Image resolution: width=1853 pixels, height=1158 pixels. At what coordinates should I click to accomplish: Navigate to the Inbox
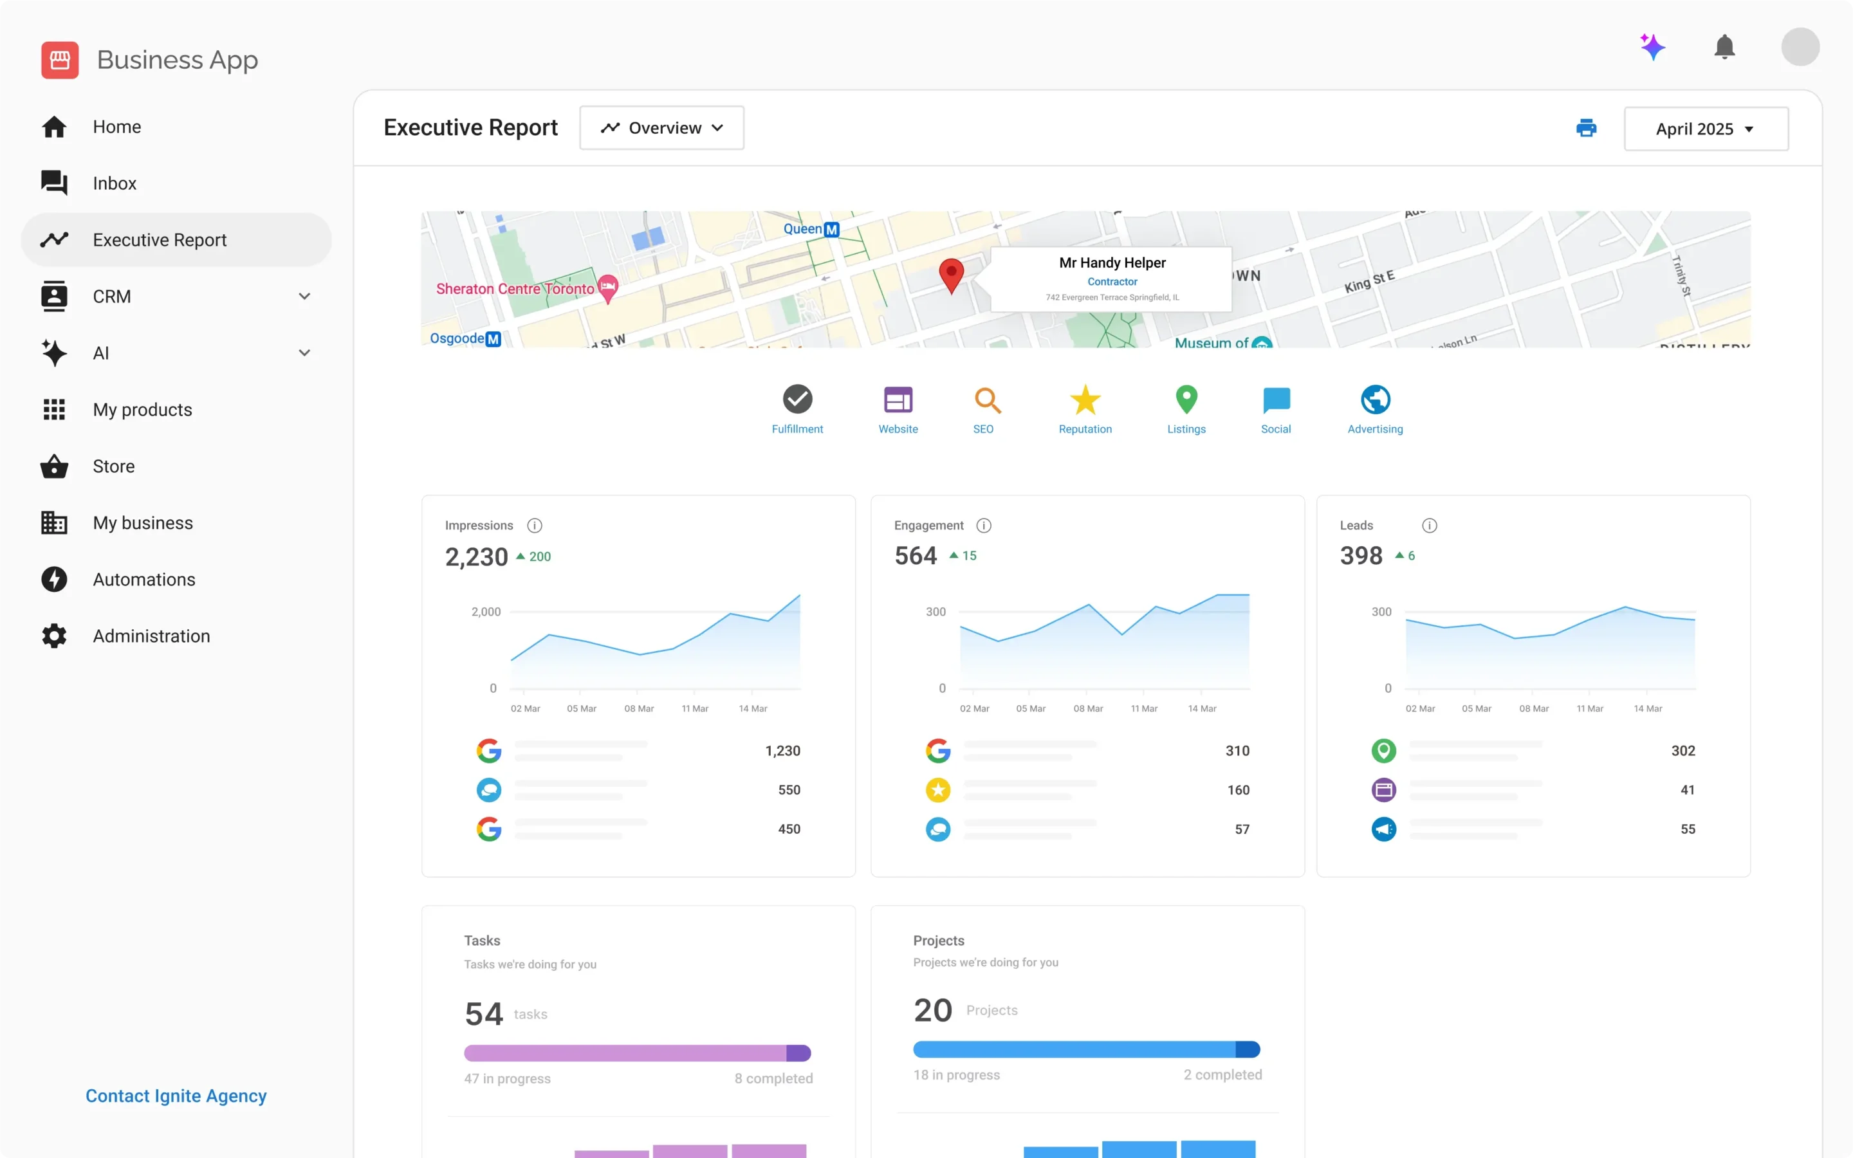pos(114,182)
